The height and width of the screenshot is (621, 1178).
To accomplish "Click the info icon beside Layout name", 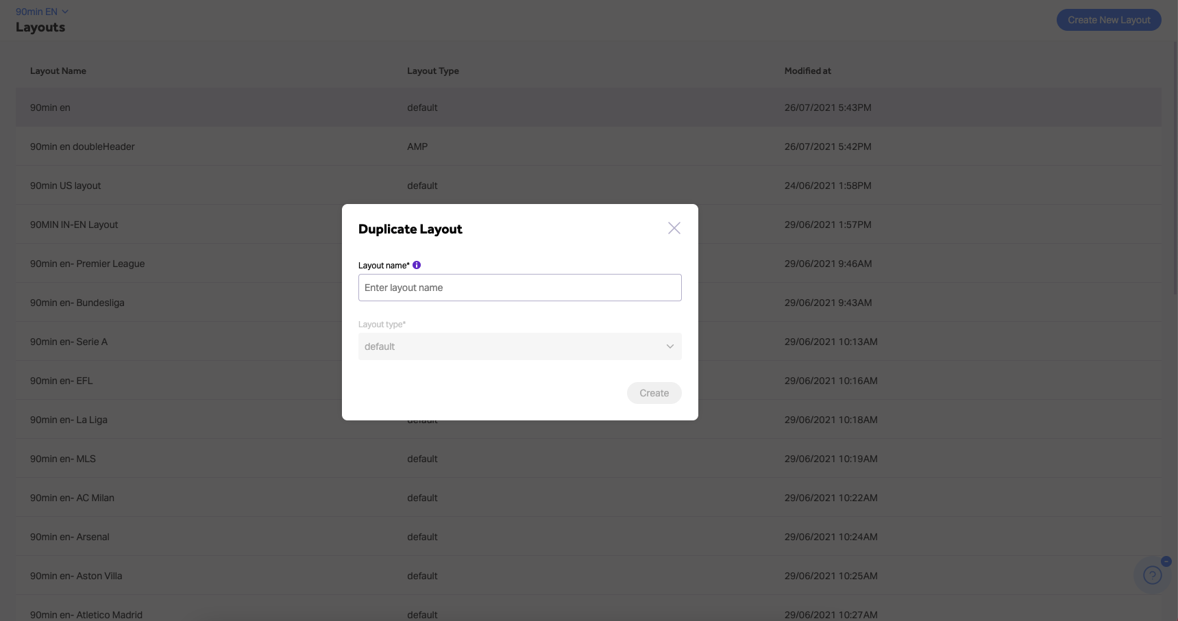I will click(417, 265).
